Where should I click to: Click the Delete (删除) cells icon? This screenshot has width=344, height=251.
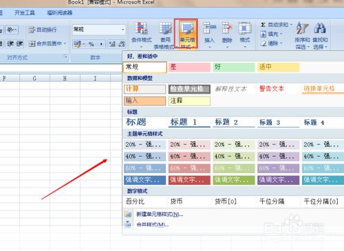tap(227, 28)
